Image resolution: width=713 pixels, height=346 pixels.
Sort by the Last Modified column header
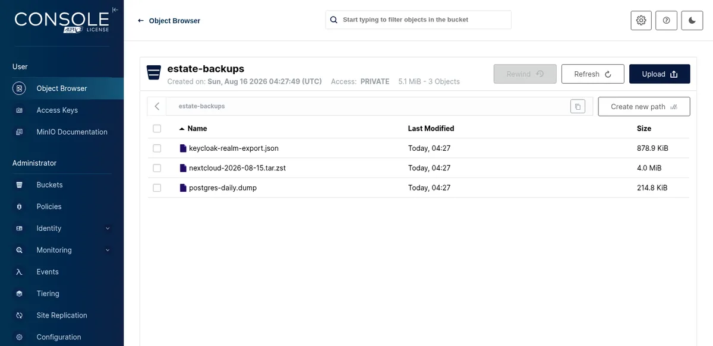pyautogui.click(x=431, y=129)
